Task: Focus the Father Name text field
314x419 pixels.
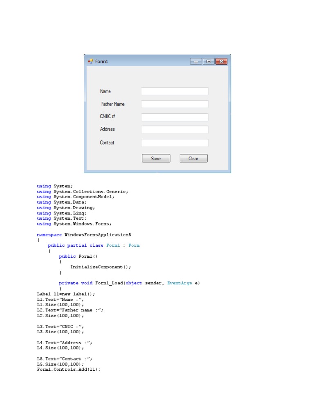Action: tap(175, 104)
